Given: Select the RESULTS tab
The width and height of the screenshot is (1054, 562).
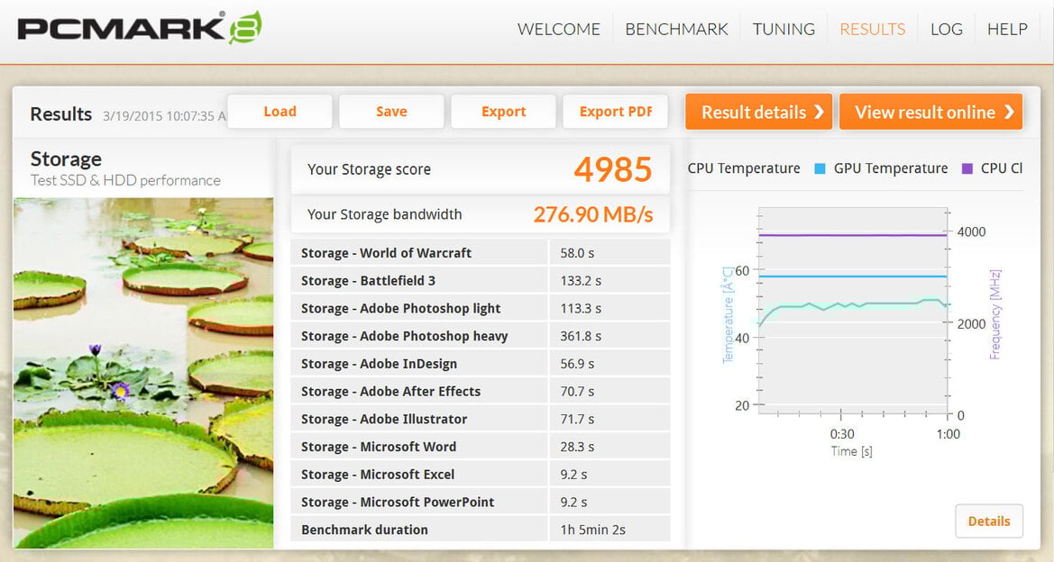Looking at the screenshot, I should tap(873, 30).
